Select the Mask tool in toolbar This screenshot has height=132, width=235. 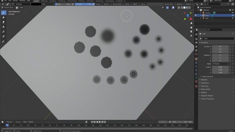(4, 36)
